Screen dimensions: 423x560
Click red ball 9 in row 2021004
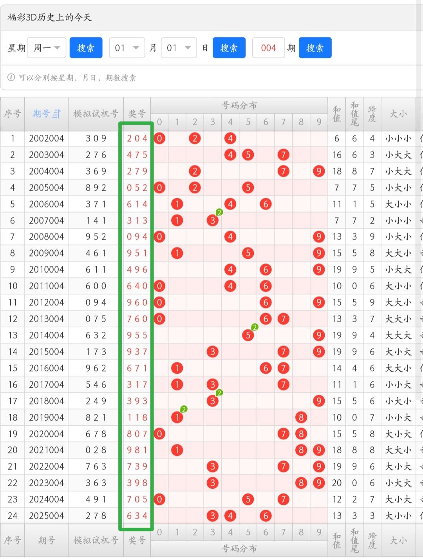[319, 450]
